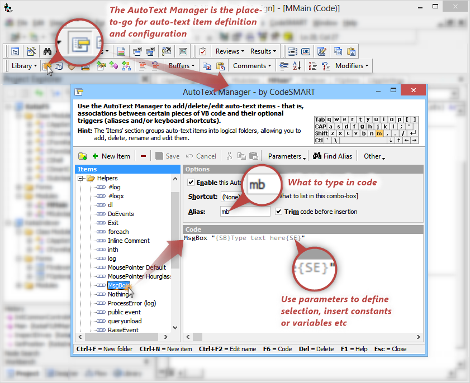Select the Inline Comment item
Viewport: 470px width, 383px height.
(x=129, y=241)
